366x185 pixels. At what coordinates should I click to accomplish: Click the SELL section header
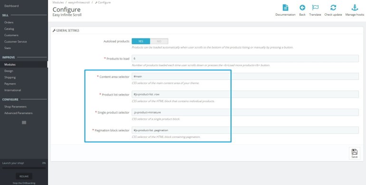[x=5, y=15]
